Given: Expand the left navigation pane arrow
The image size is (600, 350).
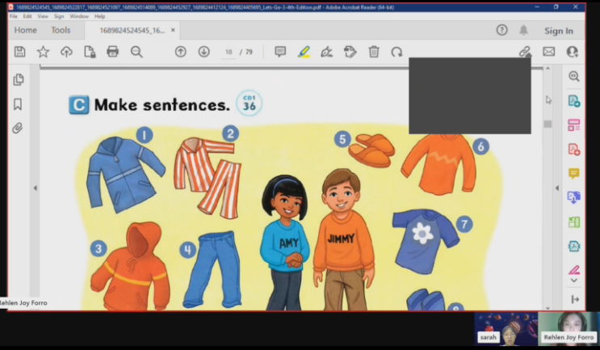Looking at the screenshot, I should pyautogui.click(x=36, y=188).
